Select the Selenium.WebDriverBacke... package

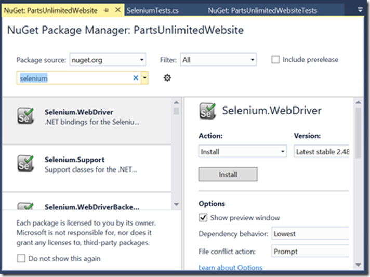click(x=92, y=207)
